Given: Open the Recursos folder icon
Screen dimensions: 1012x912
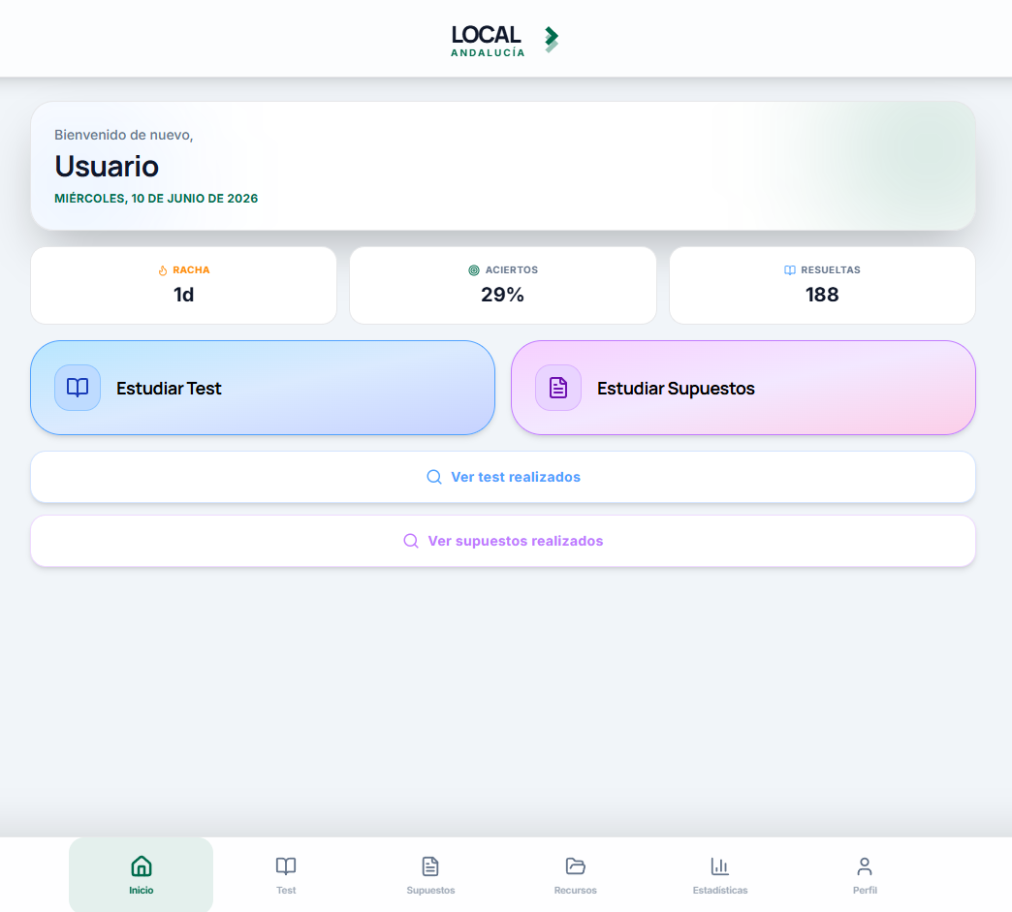Looking at the screenshot, I should (575, 865).
